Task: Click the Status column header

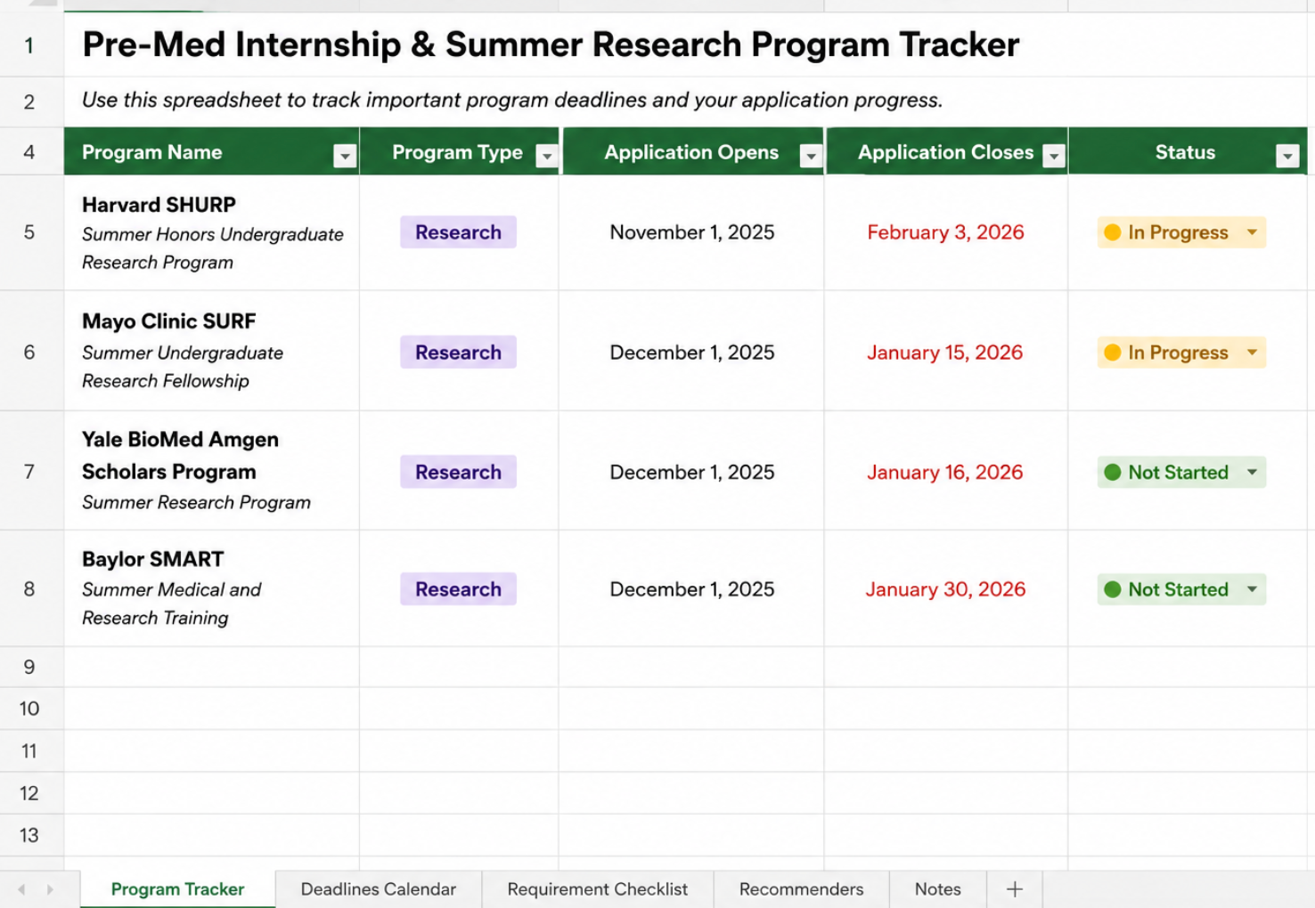Action: pyautogui.click(x=1185, y=152)
